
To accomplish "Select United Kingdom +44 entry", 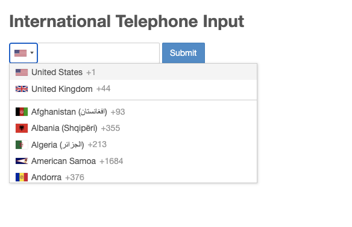I will pyautogui.click(x=133, y=89).
